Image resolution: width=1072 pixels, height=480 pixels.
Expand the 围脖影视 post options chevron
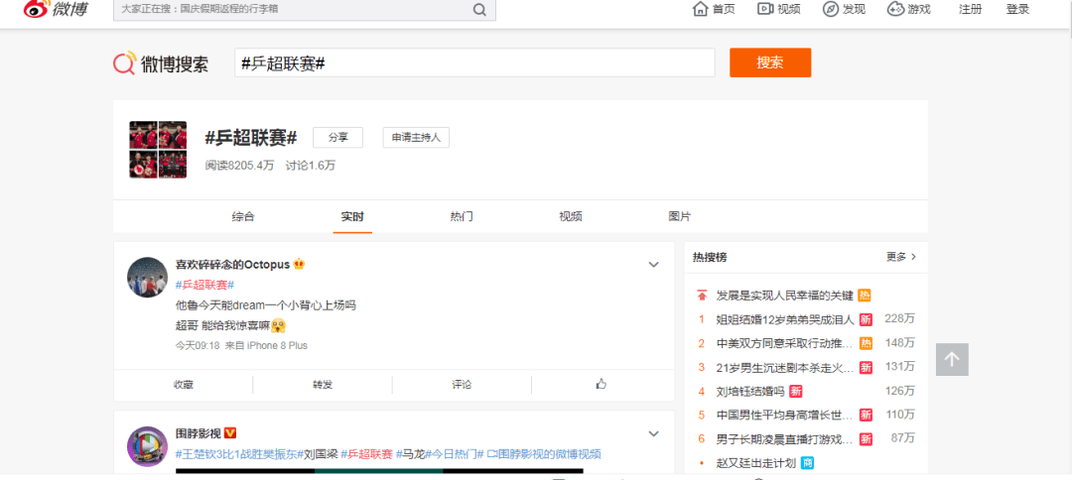(654, 433)
